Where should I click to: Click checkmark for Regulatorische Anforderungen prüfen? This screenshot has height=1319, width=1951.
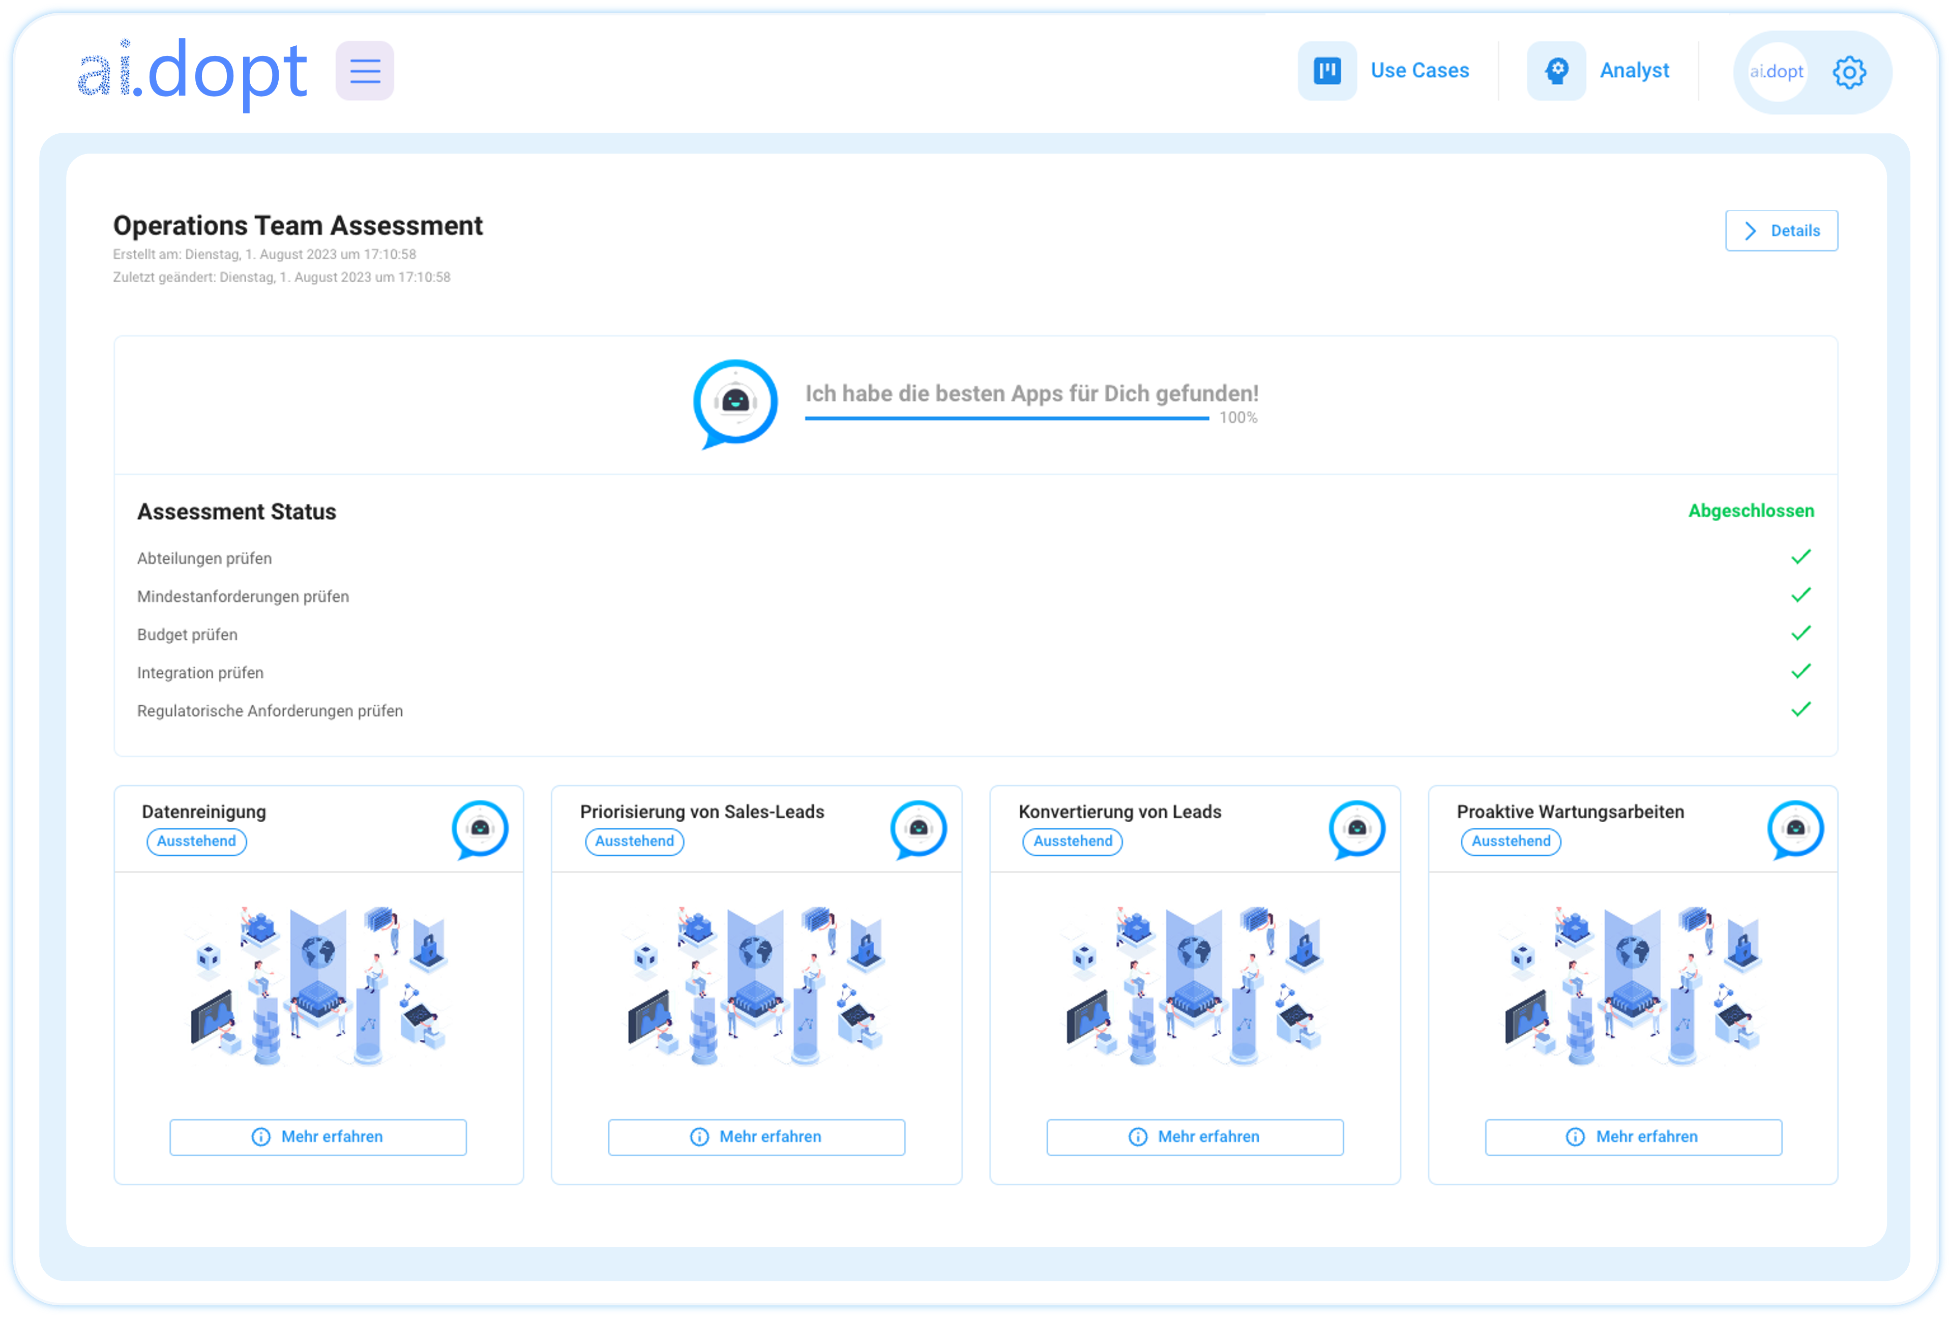1800,710
